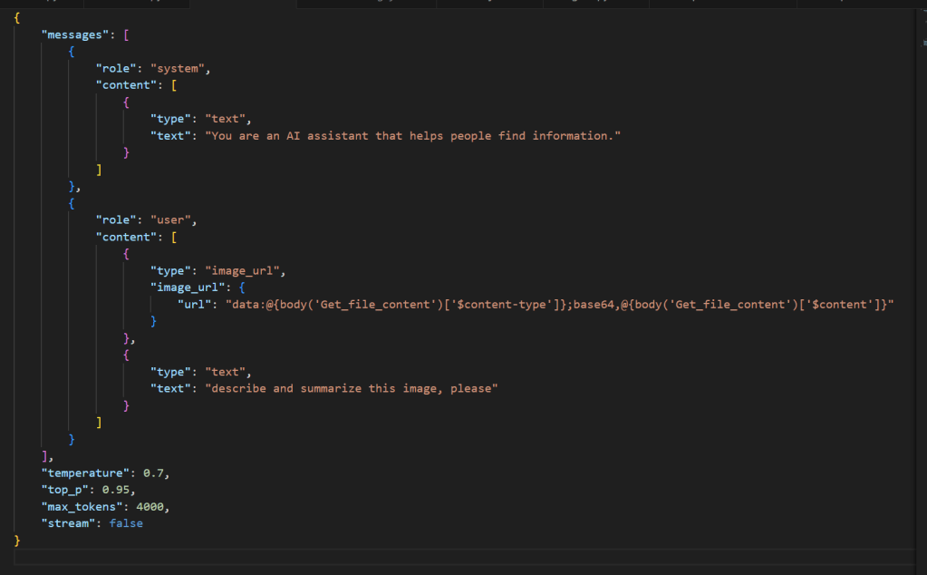The height and width of the screenshot is (575, 927).
Task: Click the closing bracket above "temperature"
Action: coord(45,456)
